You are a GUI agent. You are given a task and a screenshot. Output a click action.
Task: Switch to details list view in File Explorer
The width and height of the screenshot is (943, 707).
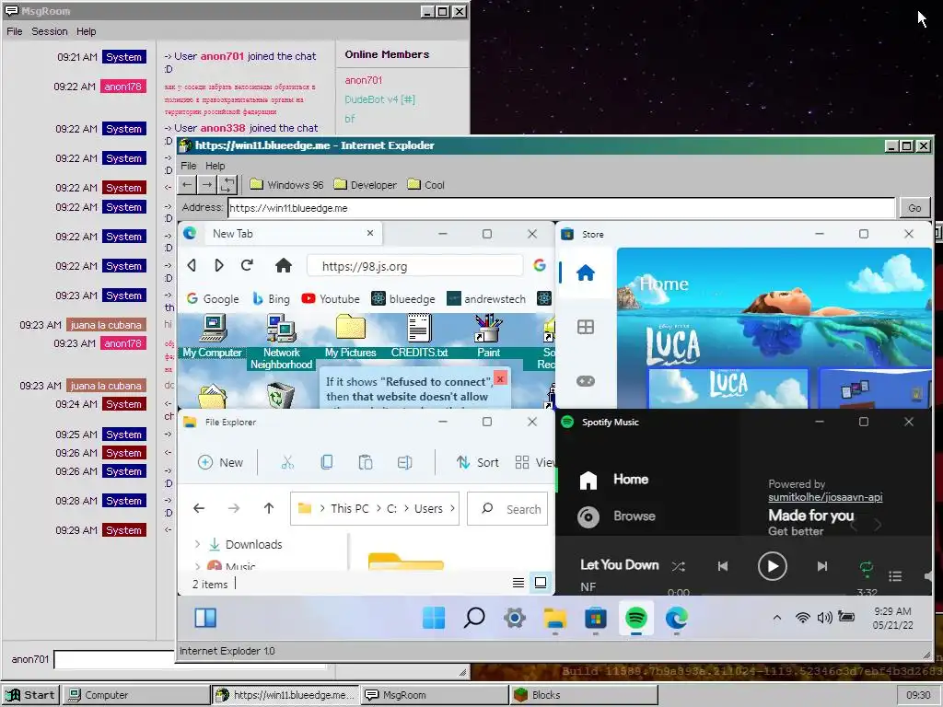[x=518, y=583]
